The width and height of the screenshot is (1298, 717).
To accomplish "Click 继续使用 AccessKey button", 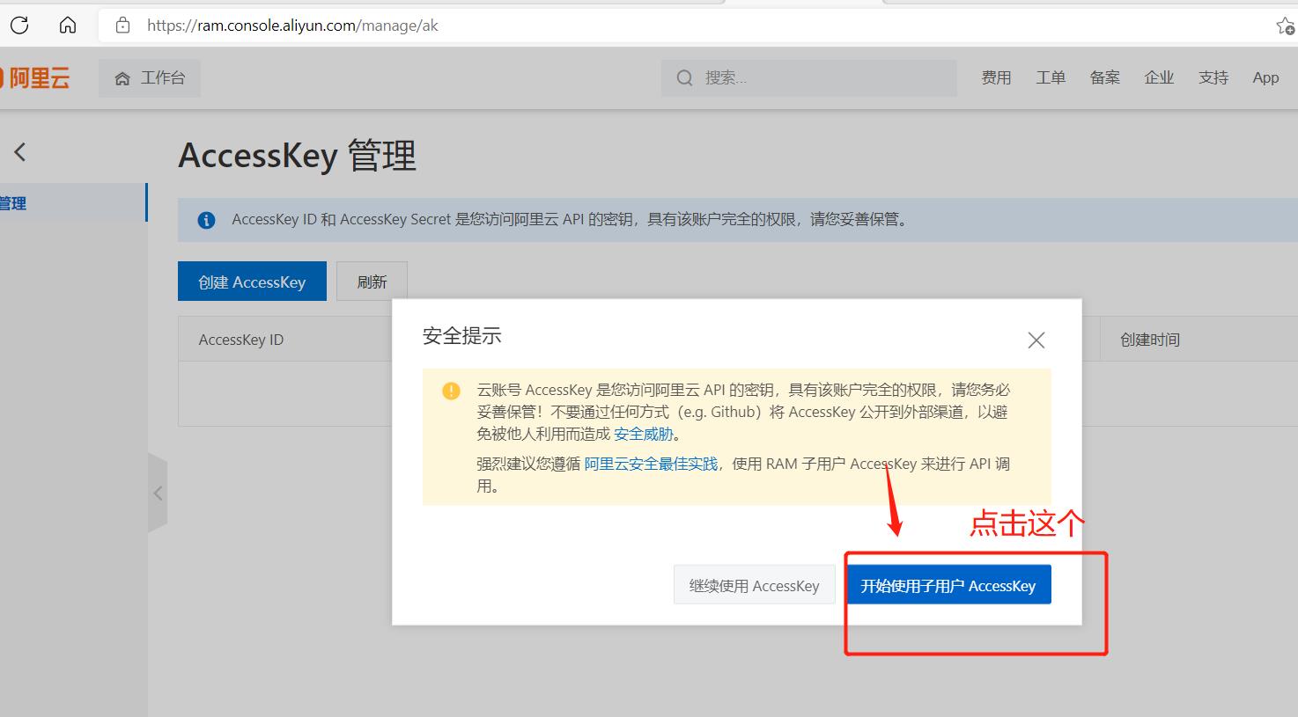I will 755,585.
